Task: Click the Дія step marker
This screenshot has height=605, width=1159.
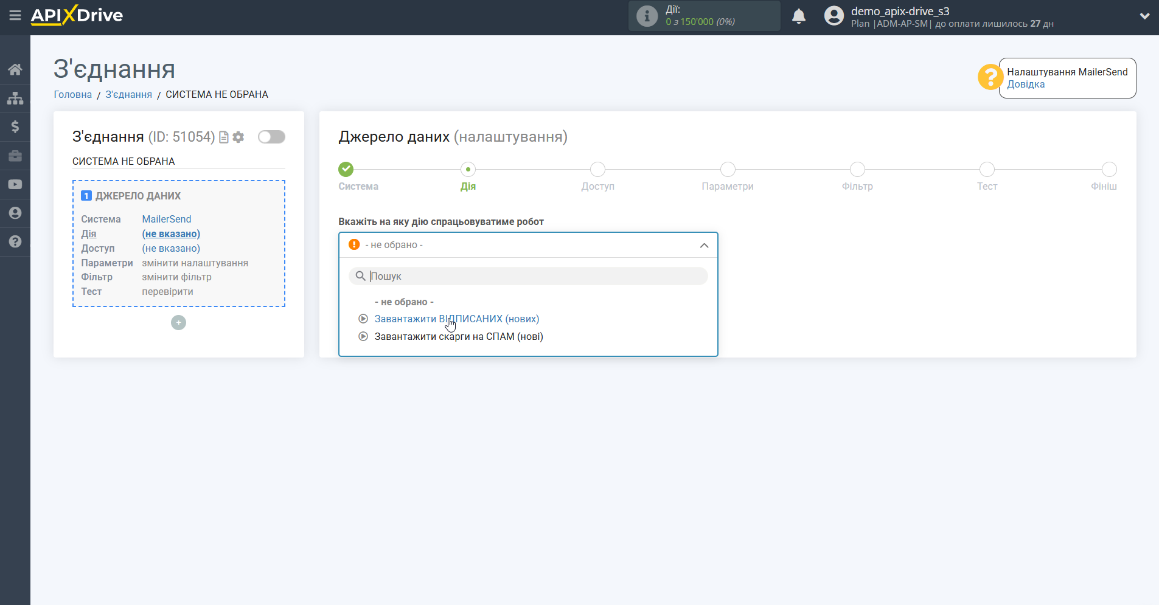Action: click(x=468, y=170)
